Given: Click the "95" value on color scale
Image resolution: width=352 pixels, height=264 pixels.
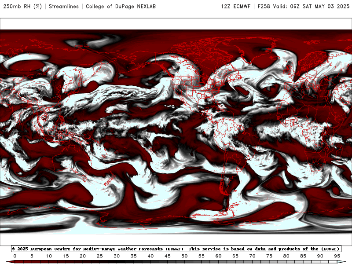Looking at the screenshot, I should (337, 256).
